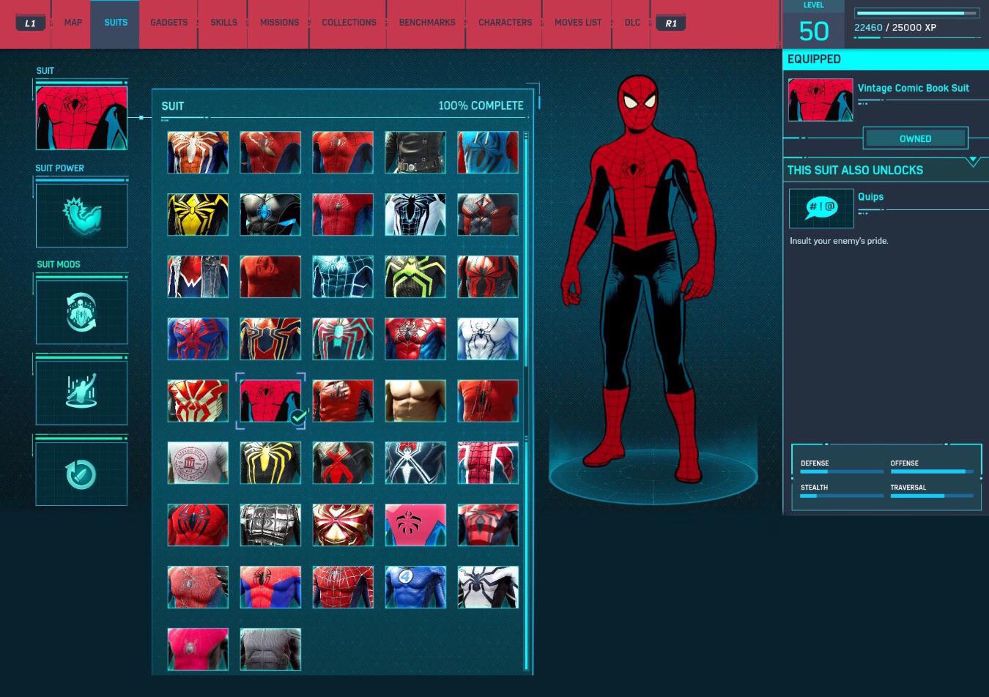
Task: Toggle the green checkmark on the selected suit
Action: tap(297, 416)
